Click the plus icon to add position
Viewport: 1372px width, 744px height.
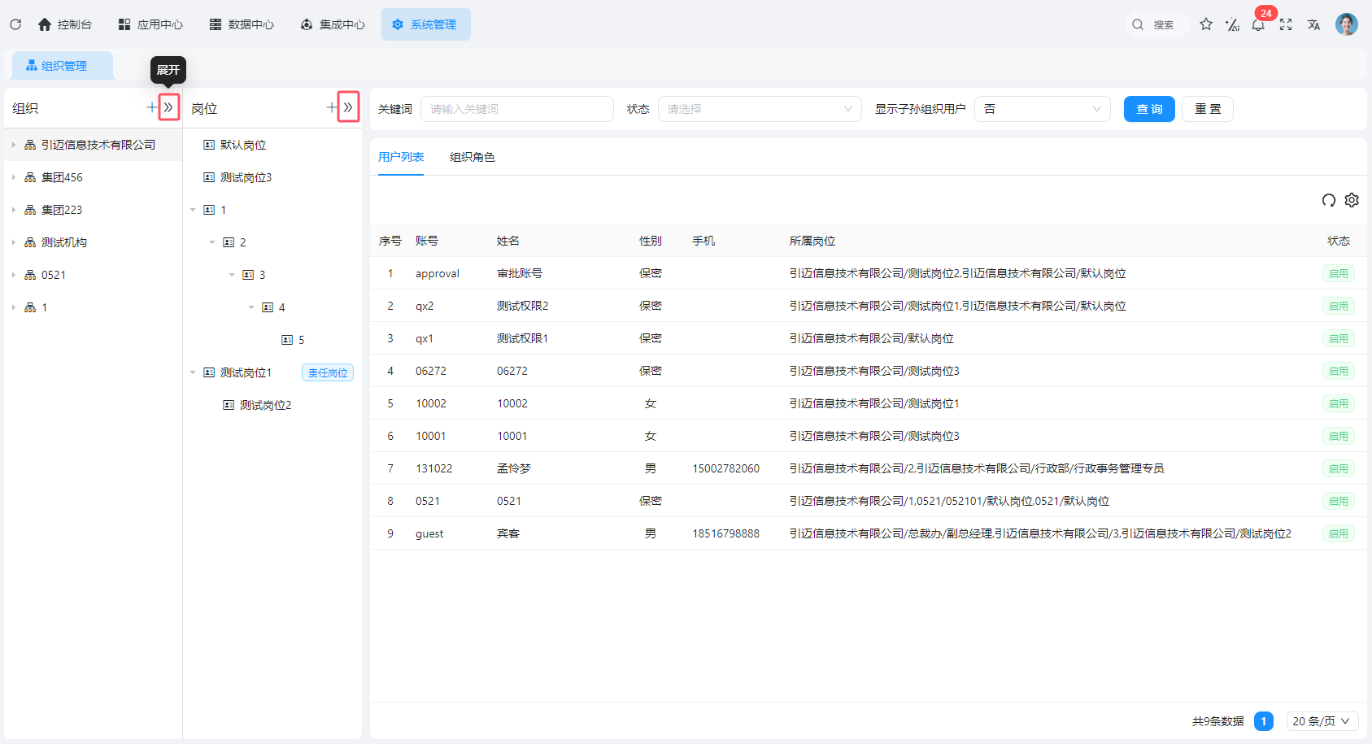332,107
